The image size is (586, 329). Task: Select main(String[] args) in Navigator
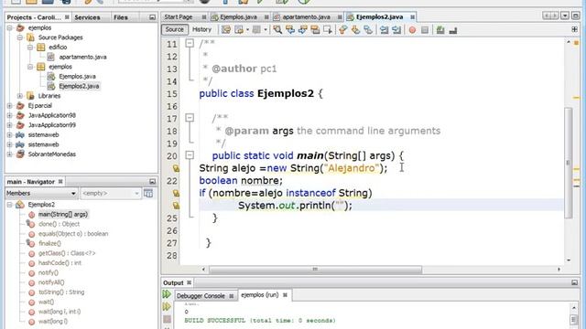[63, 215]
